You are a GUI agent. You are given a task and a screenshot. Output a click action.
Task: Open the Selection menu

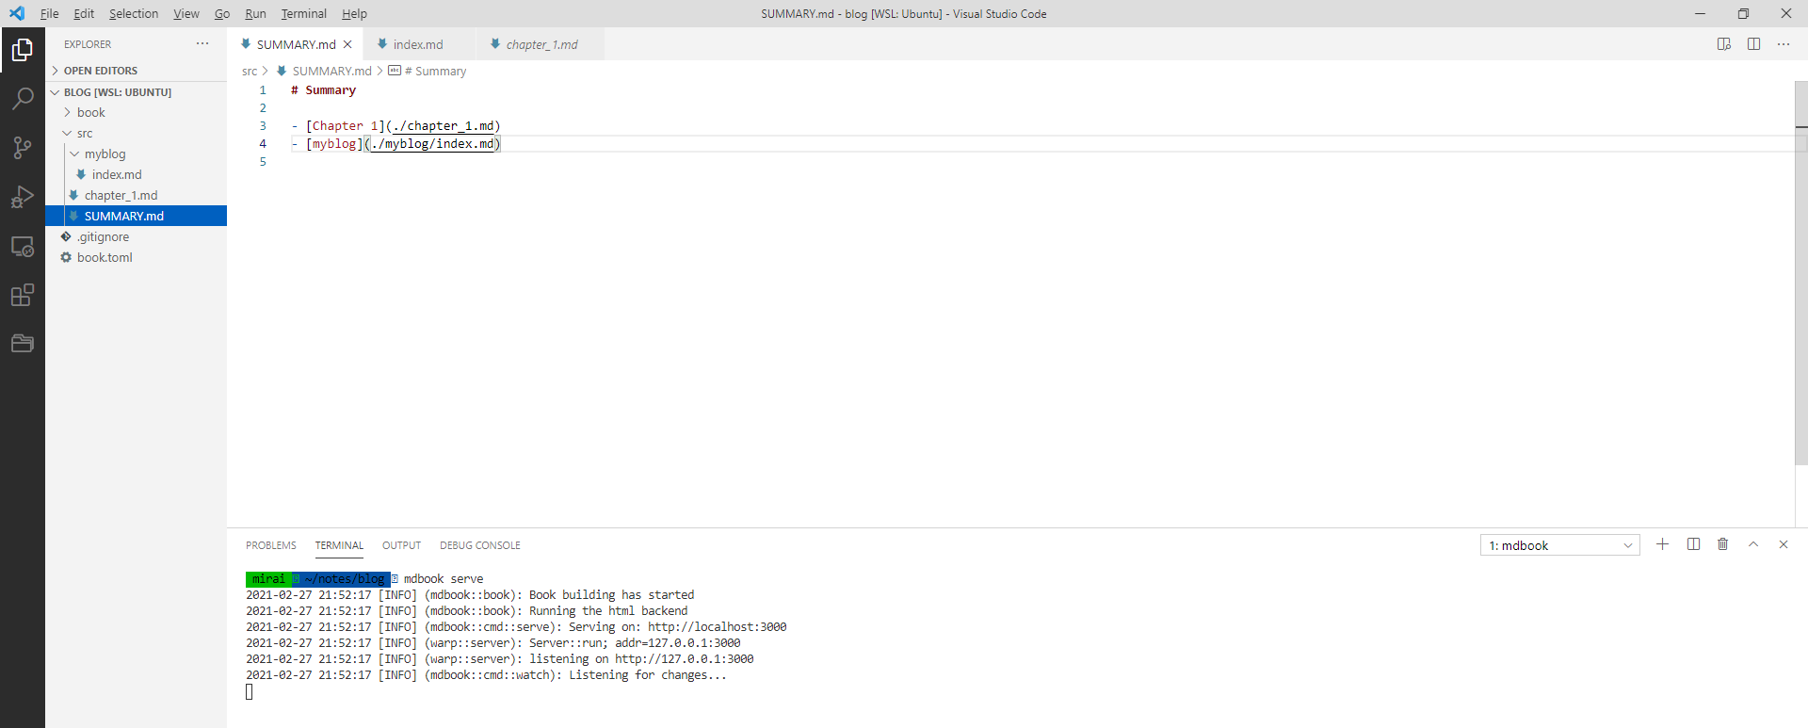(134, 14)
